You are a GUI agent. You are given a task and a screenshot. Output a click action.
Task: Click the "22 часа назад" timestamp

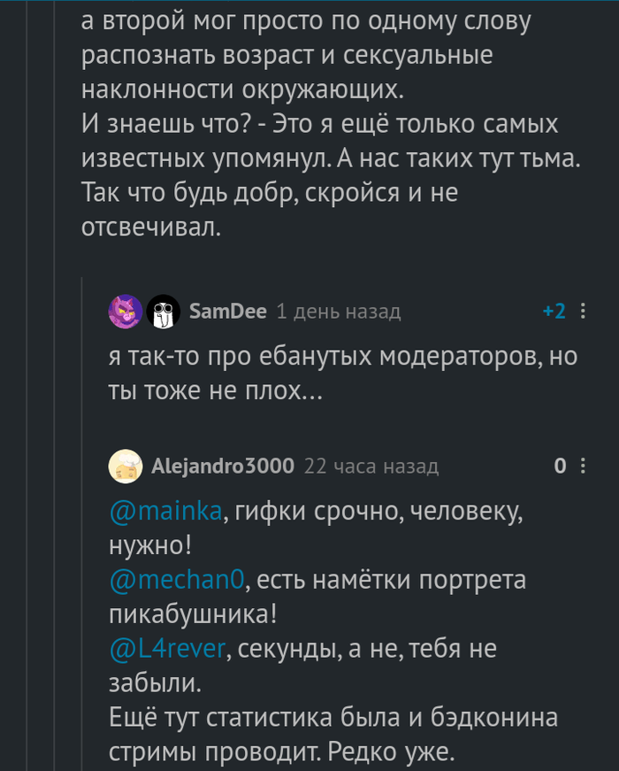pyautogui.click(x=371, y=466)
